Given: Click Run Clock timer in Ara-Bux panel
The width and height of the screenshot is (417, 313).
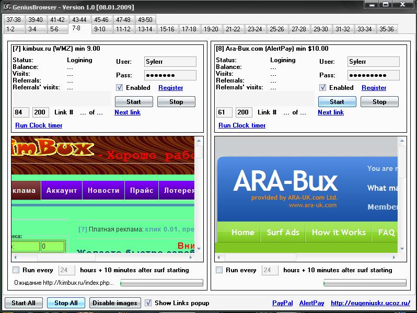Looking at the screenshot, I should (x=242, y=125).
